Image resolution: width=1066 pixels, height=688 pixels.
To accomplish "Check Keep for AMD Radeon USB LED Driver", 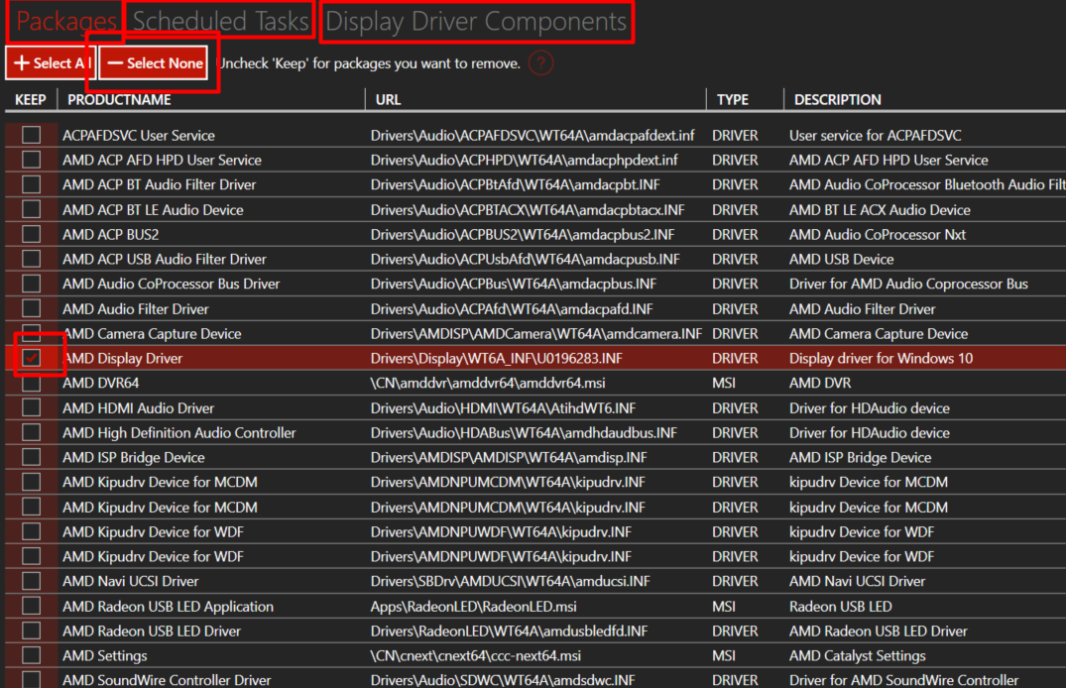I will 32,631.
